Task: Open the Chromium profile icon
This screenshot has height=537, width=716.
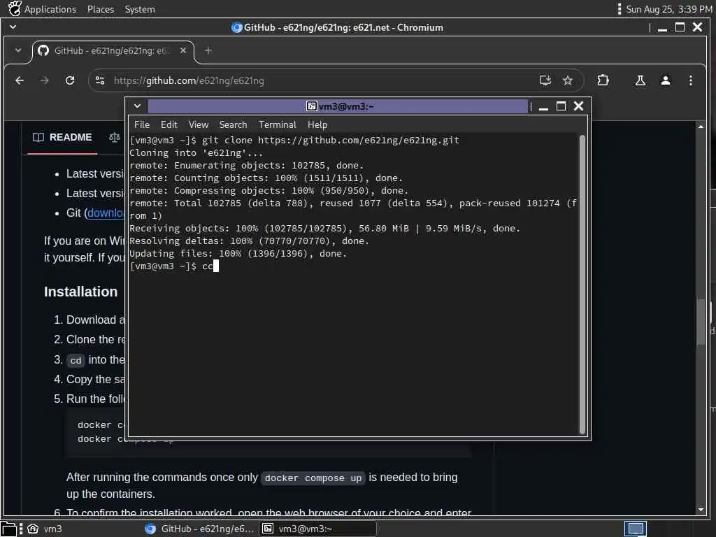Action: 666,81
